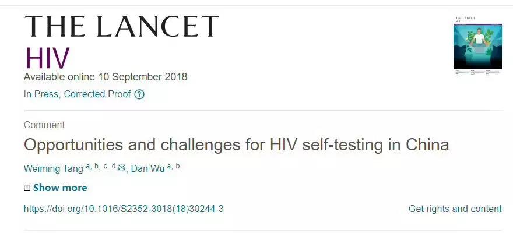Click the purple HIV journal name
This screenshot has height=233, width=513.
tap(47, 58)
